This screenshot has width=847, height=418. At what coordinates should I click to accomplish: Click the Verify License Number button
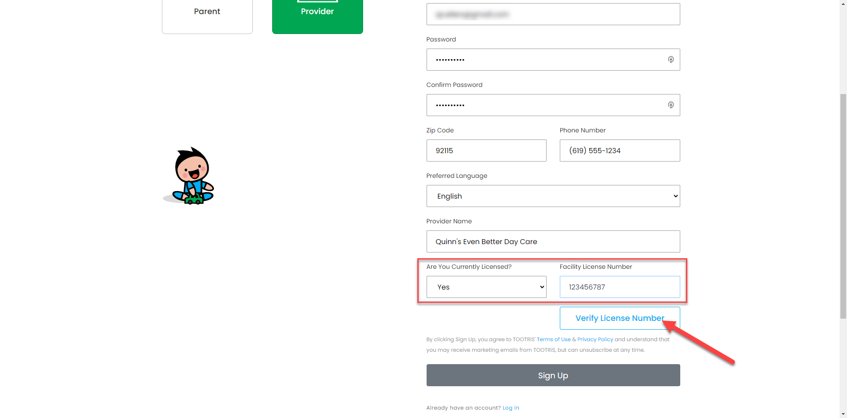point(619,318)
